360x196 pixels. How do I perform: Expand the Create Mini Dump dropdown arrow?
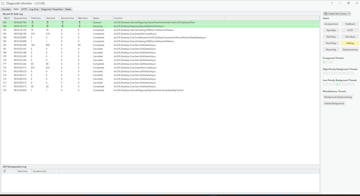350,14
